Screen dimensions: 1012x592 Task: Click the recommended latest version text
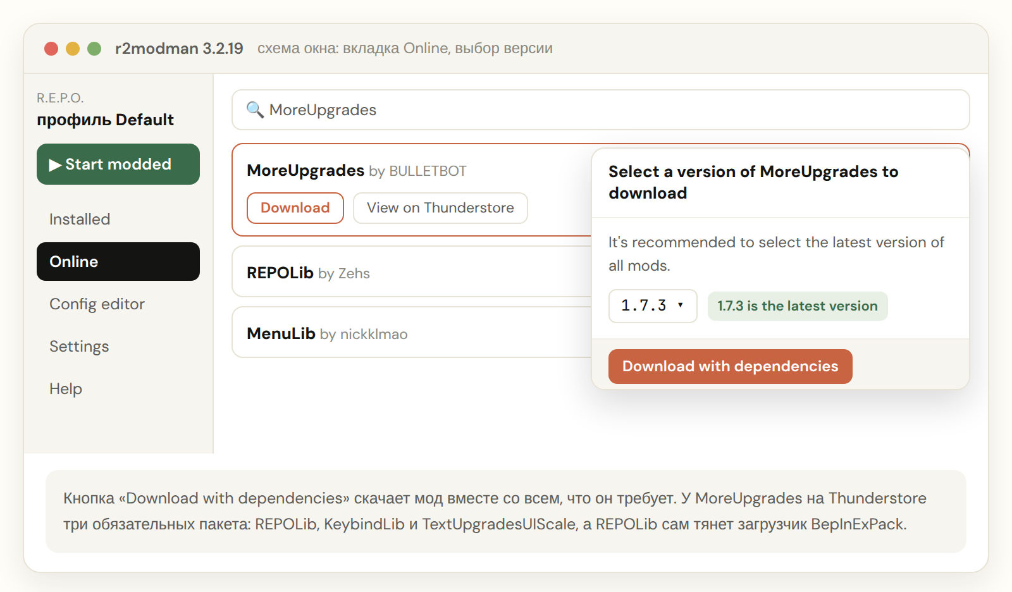776,254
